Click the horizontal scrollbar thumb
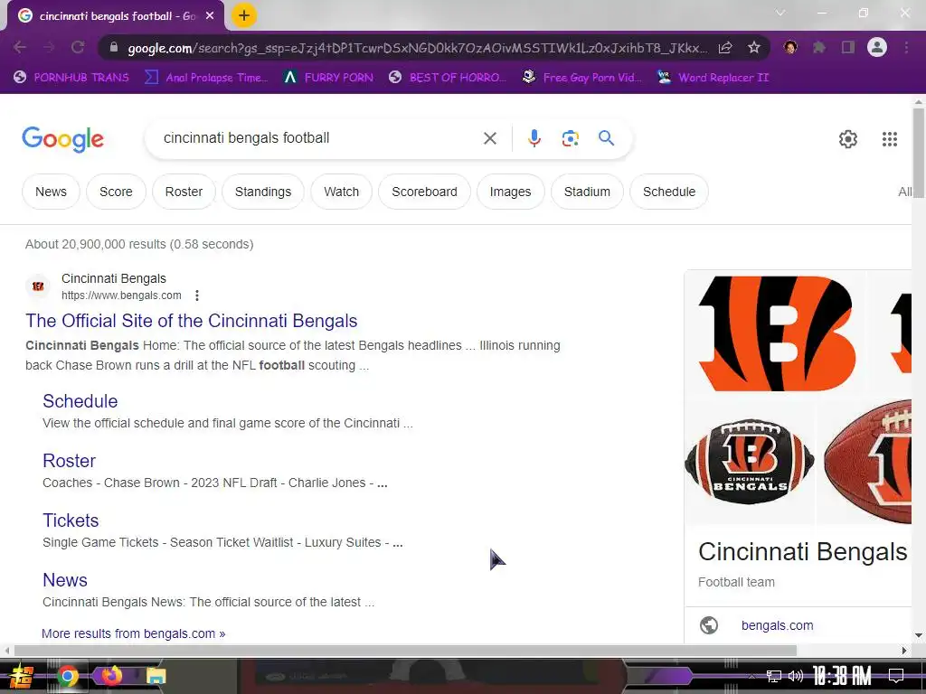 tap(405, 651)
